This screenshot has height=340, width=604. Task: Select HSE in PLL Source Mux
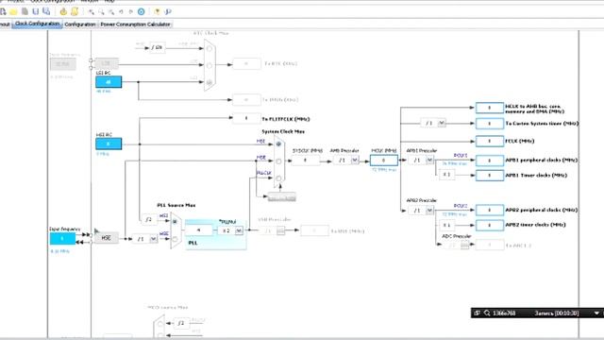click(175, 239)
